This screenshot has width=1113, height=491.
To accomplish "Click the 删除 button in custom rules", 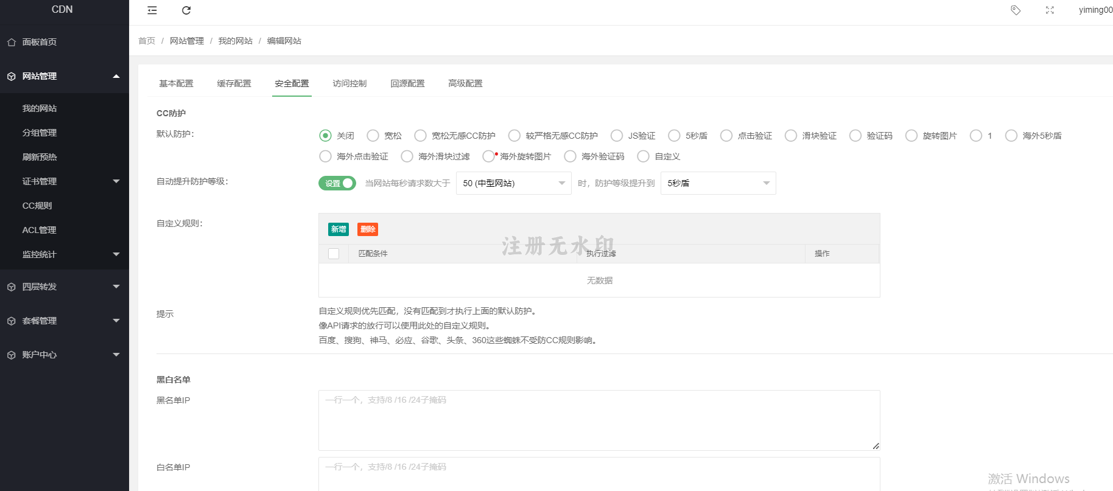I will (x=368, y=229).
